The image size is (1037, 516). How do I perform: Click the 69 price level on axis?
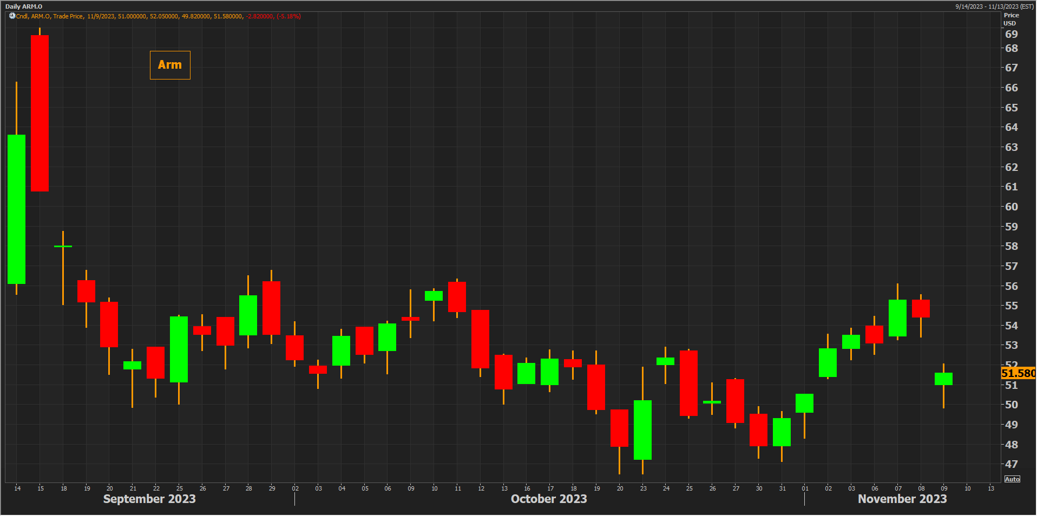(1011, 34)
